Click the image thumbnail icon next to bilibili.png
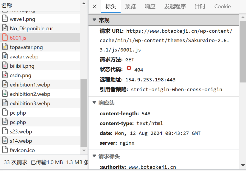This screenshot has height=171, width=246. click(x=5, y=66)
